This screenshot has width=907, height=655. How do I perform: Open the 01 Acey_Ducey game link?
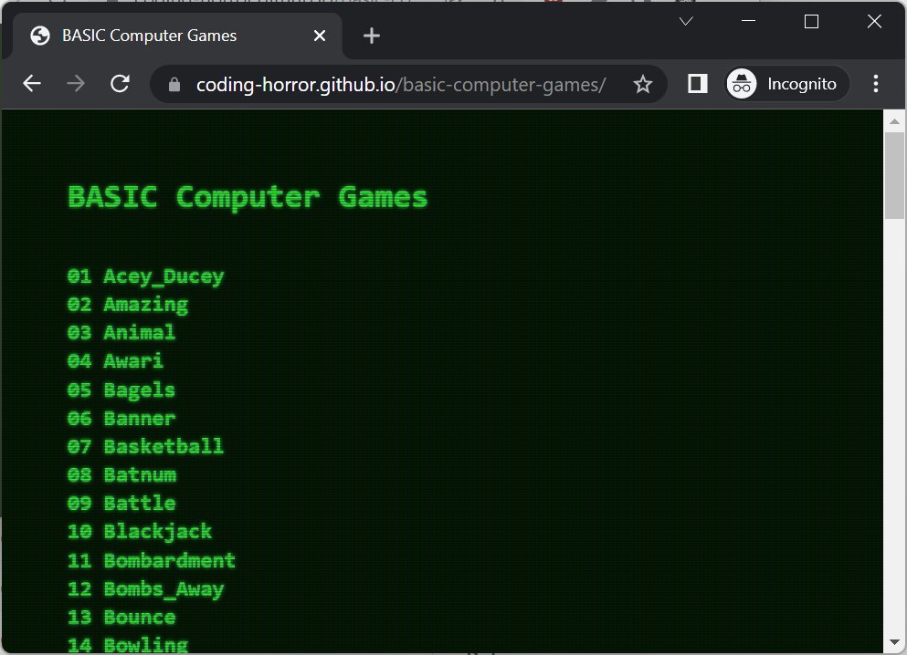[145, 276]
